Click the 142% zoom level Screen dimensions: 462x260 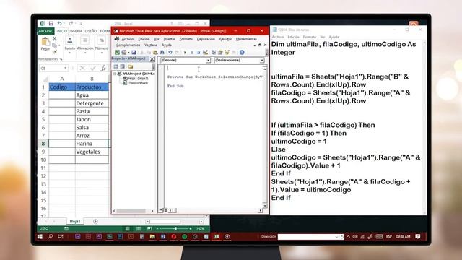200,229
